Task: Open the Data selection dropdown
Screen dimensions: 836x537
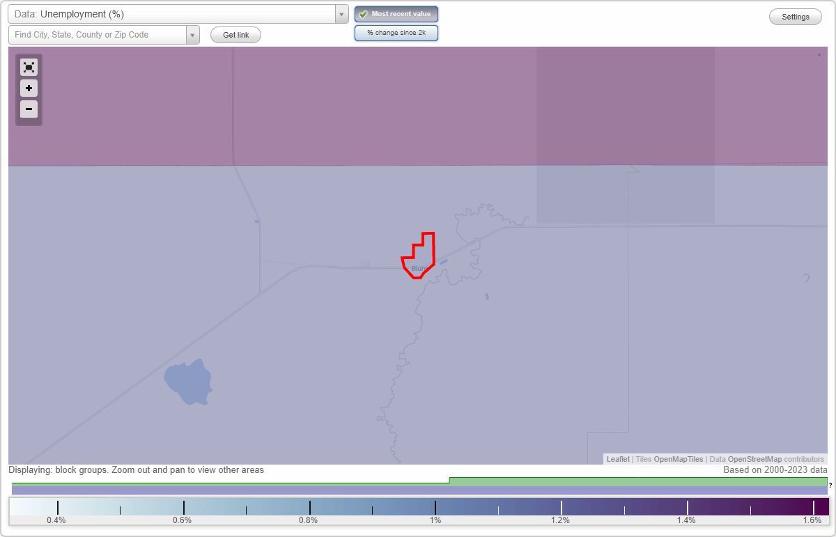Action: click(x=341, y=13)
